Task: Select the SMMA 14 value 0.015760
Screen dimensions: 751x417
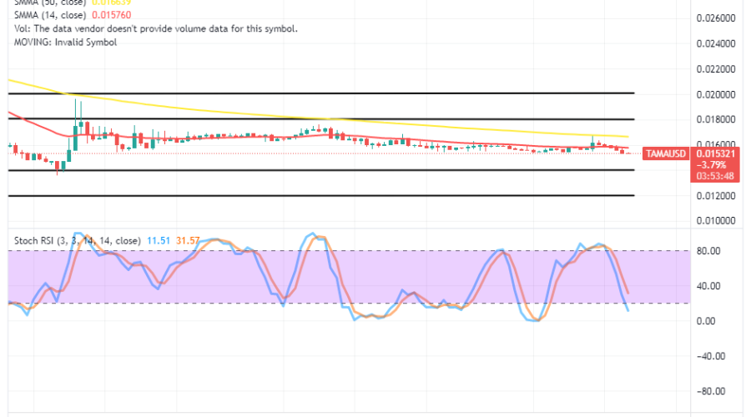Action: (x=112, y=15)
